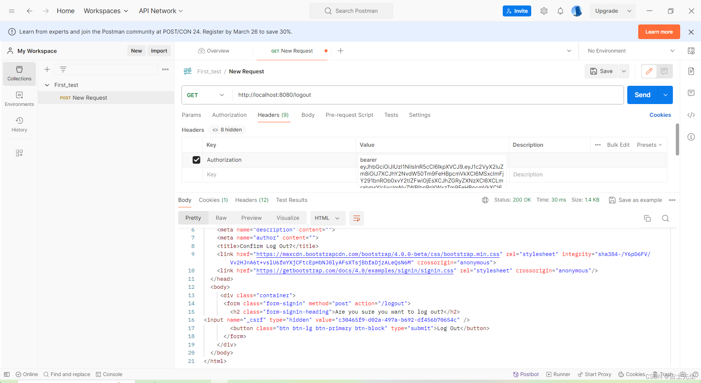
Task: Open the response Cookies (1) tab
Action: [213, 200]
